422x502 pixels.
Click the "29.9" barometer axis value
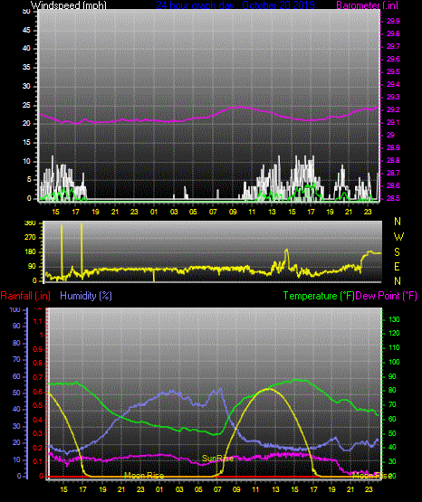click(x=393, y=21)
